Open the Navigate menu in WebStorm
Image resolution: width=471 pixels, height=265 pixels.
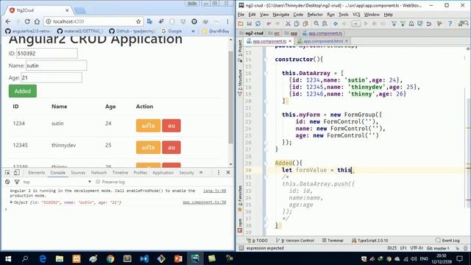[281, 15]
